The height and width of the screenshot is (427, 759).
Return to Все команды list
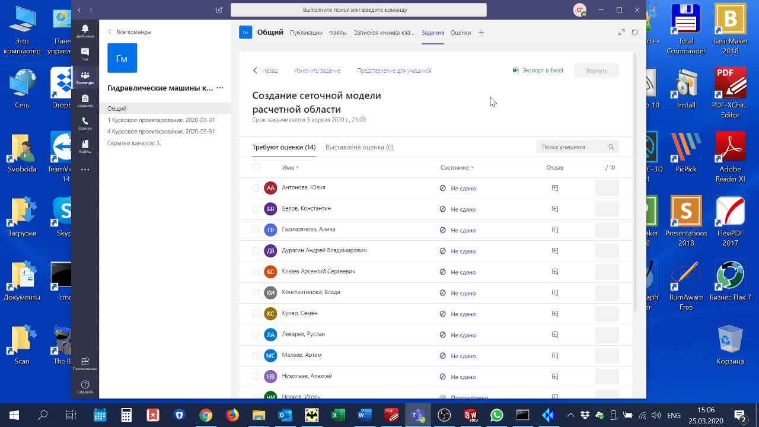coord(129,32)
